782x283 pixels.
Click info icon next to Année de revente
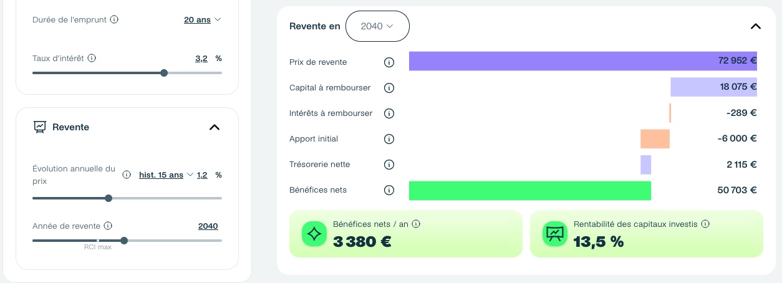click(108, 226)
